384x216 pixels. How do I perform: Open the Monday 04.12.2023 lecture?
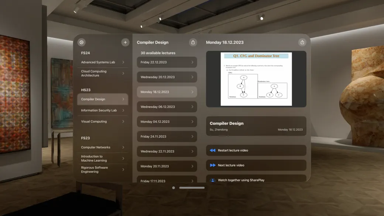coord(167,121)
